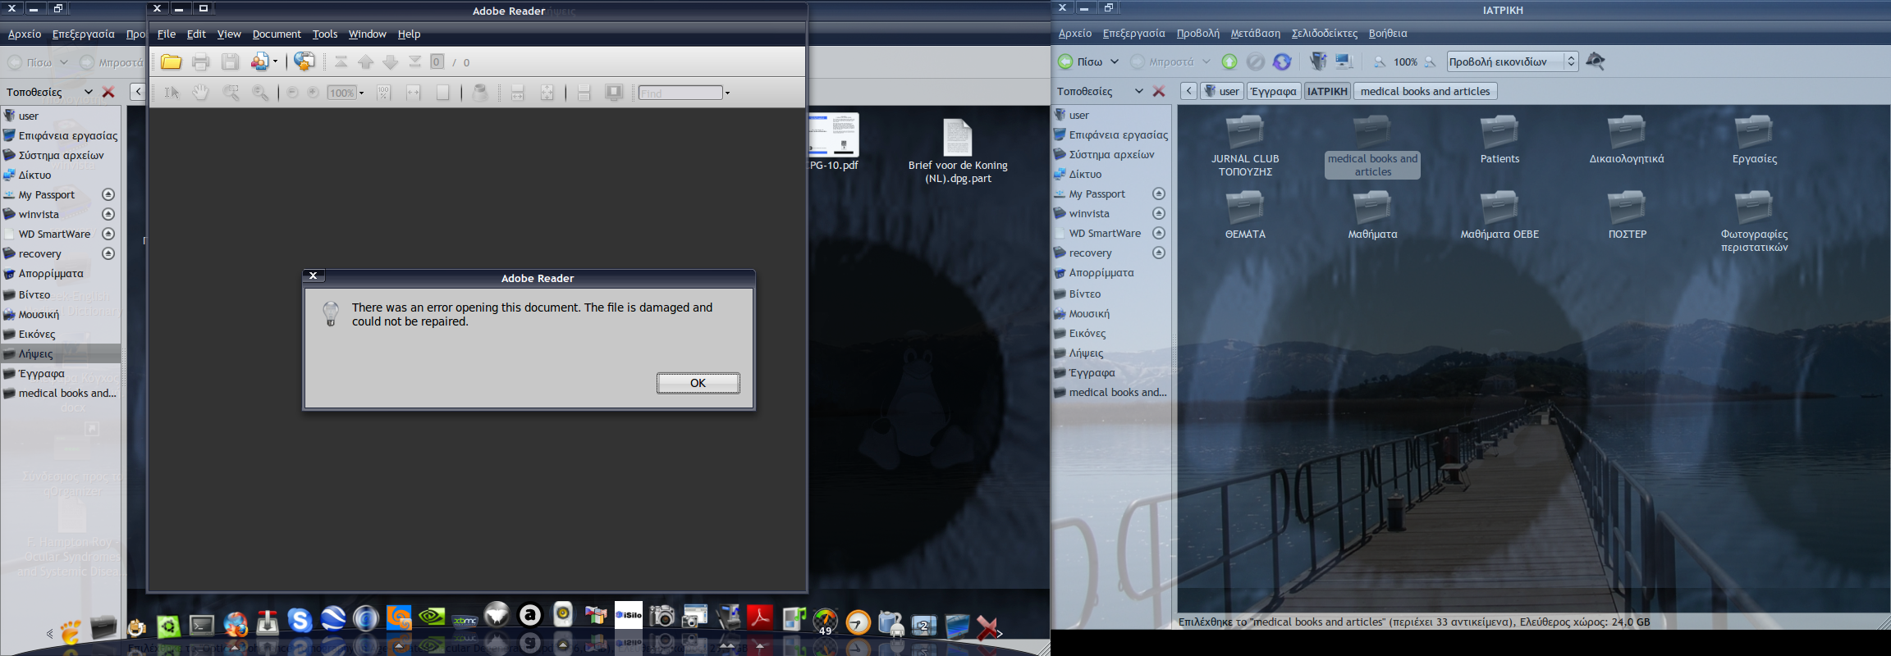Launch Google Earth from the dock

tap(332, 619)
